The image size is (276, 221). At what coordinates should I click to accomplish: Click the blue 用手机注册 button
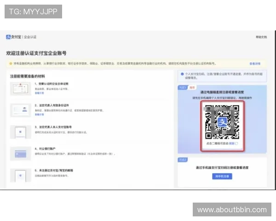pos(222,176)
